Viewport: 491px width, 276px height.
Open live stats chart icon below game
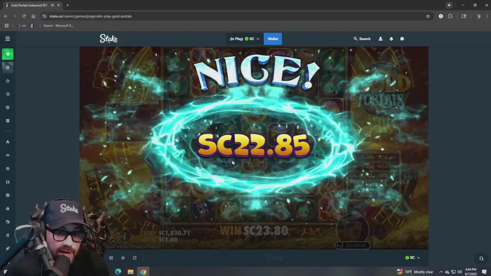[x=111, y=258]
